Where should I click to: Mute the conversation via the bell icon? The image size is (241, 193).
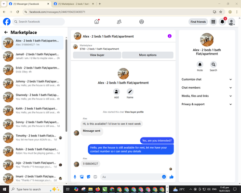tap(200, 65)
